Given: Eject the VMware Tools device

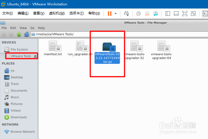Looking at the screenshot, I should coord(35,56).
